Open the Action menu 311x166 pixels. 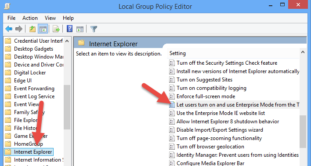[x=30, y=18]
